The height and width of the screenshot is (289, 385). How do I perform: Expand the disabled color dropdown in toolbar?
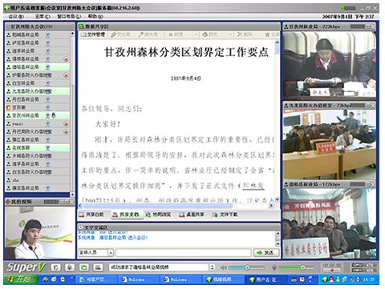click(x=230, y=34)
